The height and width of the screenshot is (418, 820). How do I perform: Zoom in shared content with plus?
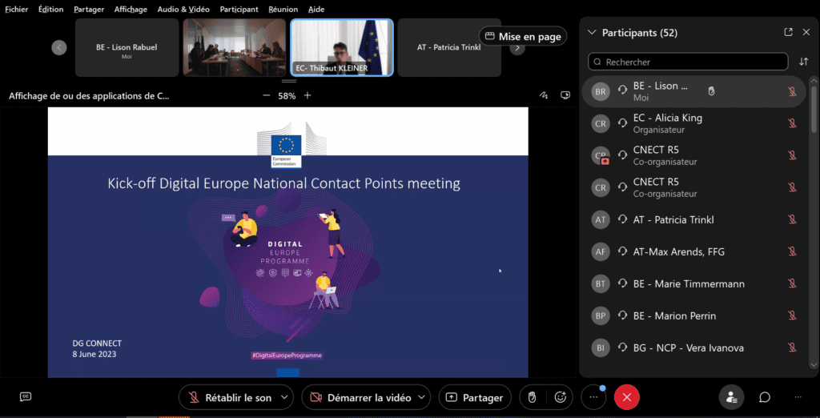click(307, 95)
